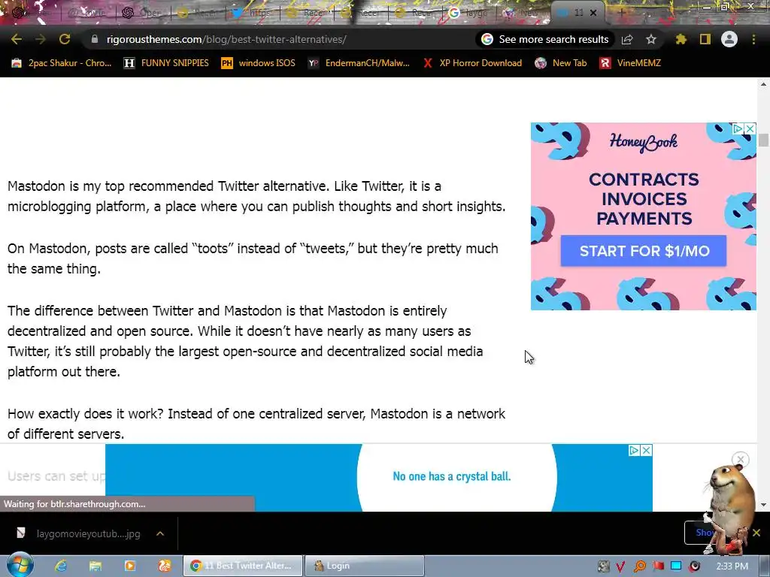
Task: Switch to the Google laygo tab
Action: tap(469, 13)
